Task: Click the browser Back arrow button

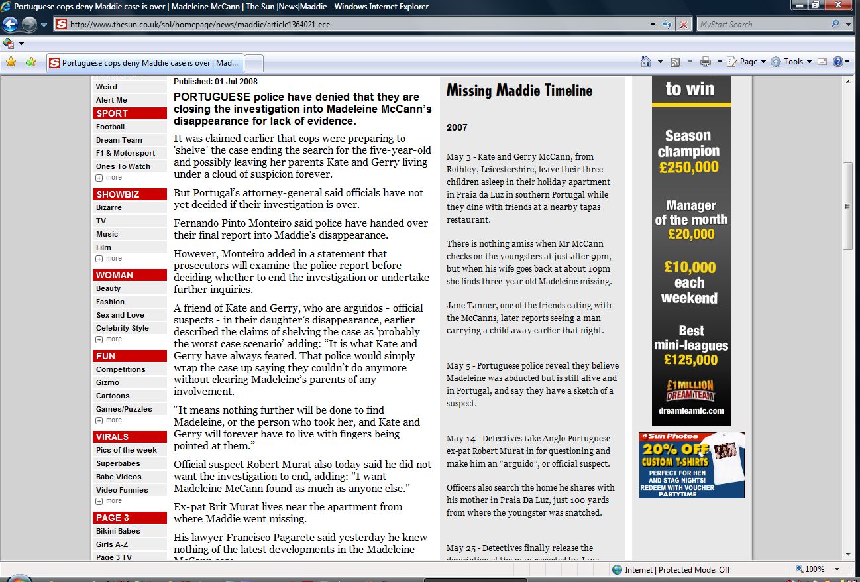Action: coord(11,25)
